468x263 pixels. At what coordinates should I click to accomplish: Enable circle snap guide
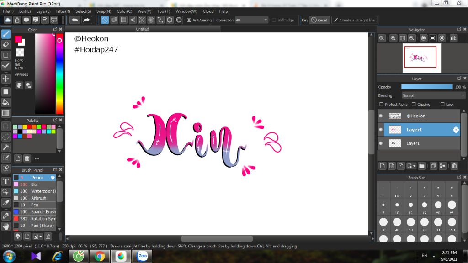(151, 20)
